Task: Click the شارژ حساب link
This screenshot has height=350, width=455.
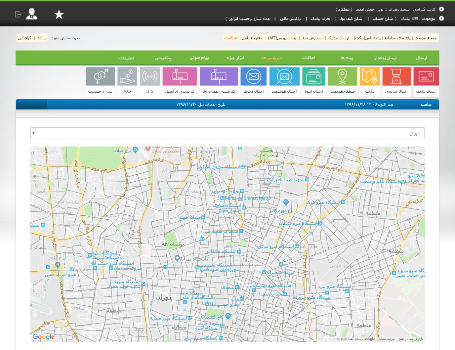Action: [x=383, y=19]
